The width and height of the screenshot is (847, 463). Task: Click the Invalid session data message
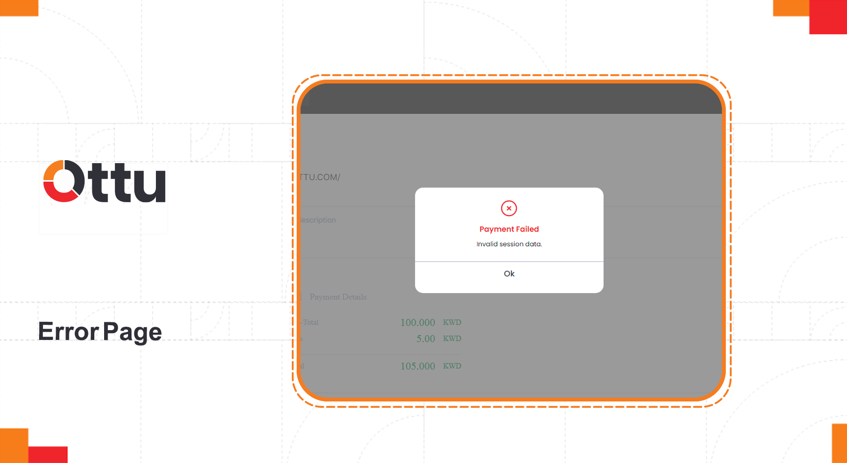pos(509,244)
